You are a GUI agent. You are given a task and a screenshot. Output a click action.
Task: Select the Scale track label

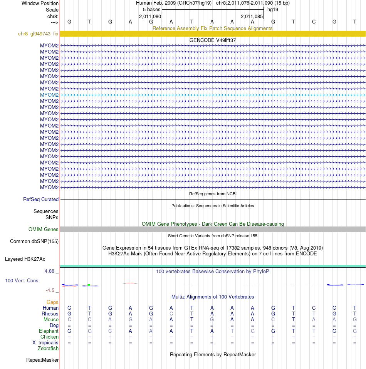click(x=52, y=10)
